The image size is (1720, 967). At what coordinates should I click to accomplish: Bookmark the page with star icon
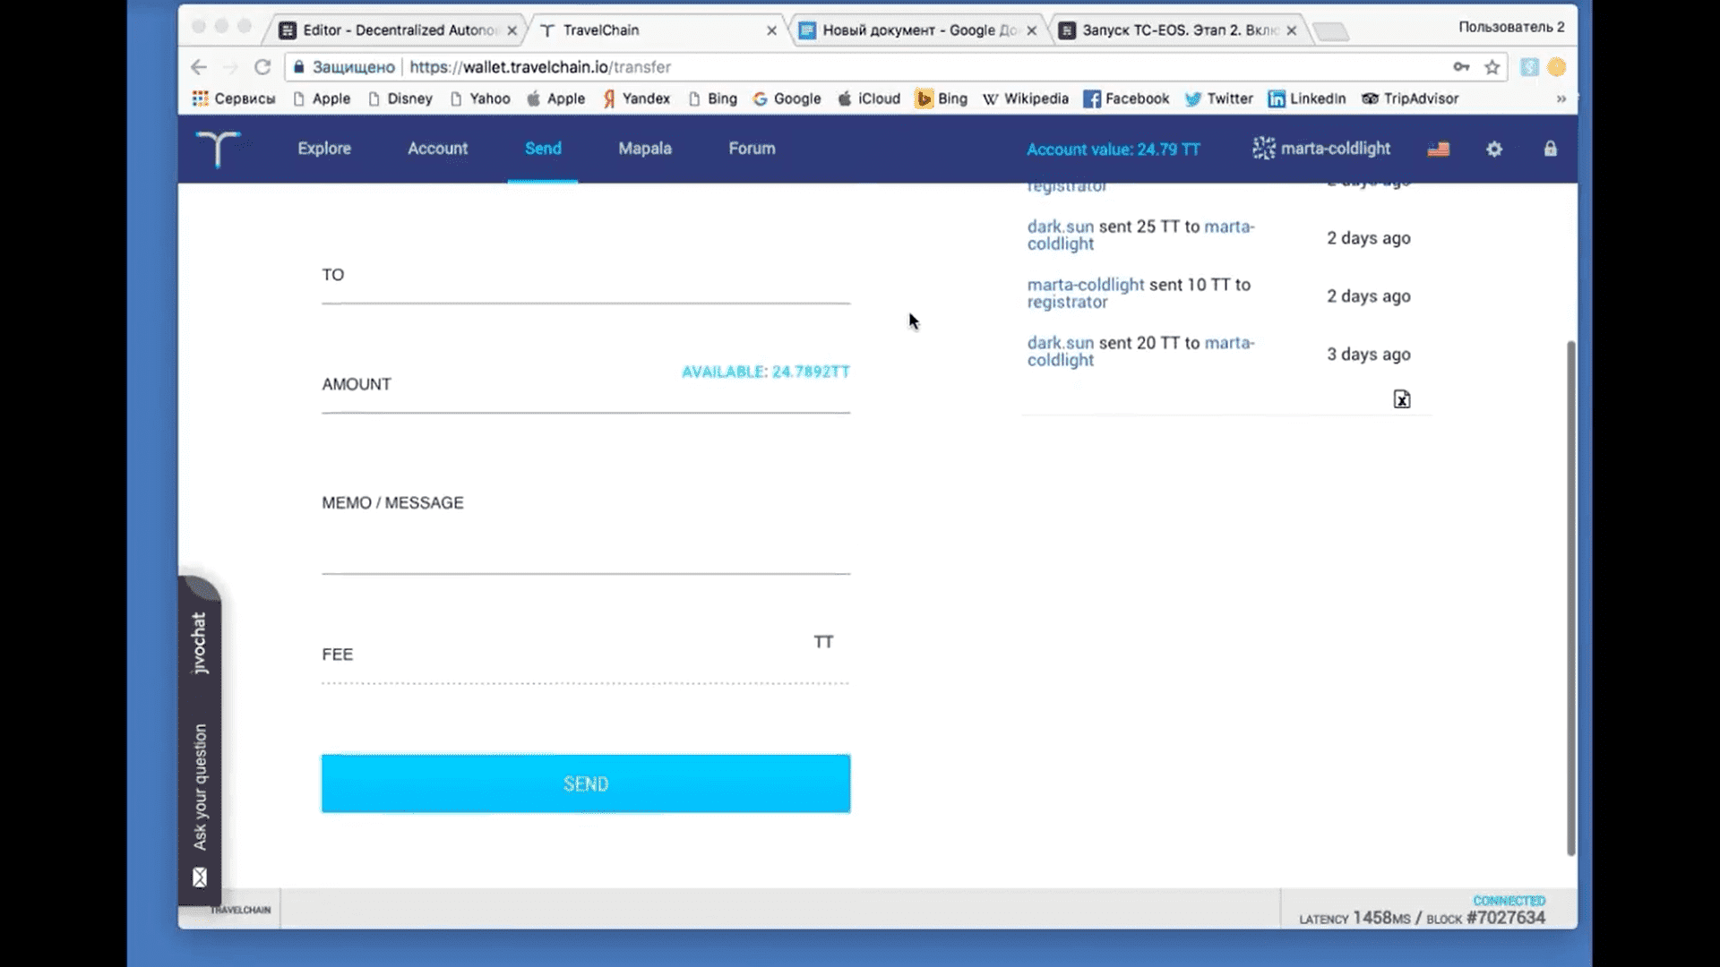1492,67
